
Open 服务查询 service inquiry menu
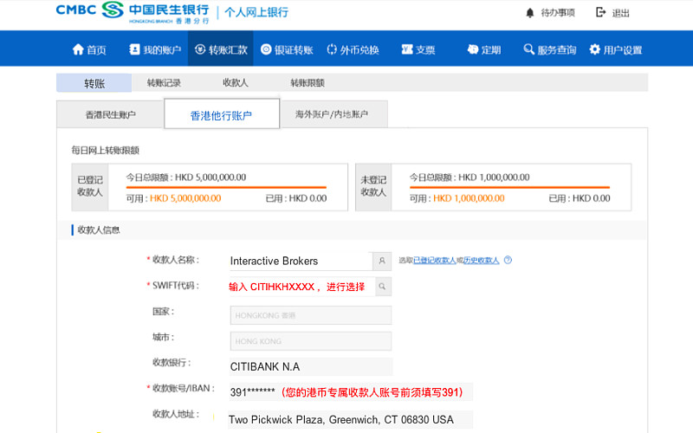(550, 49)
